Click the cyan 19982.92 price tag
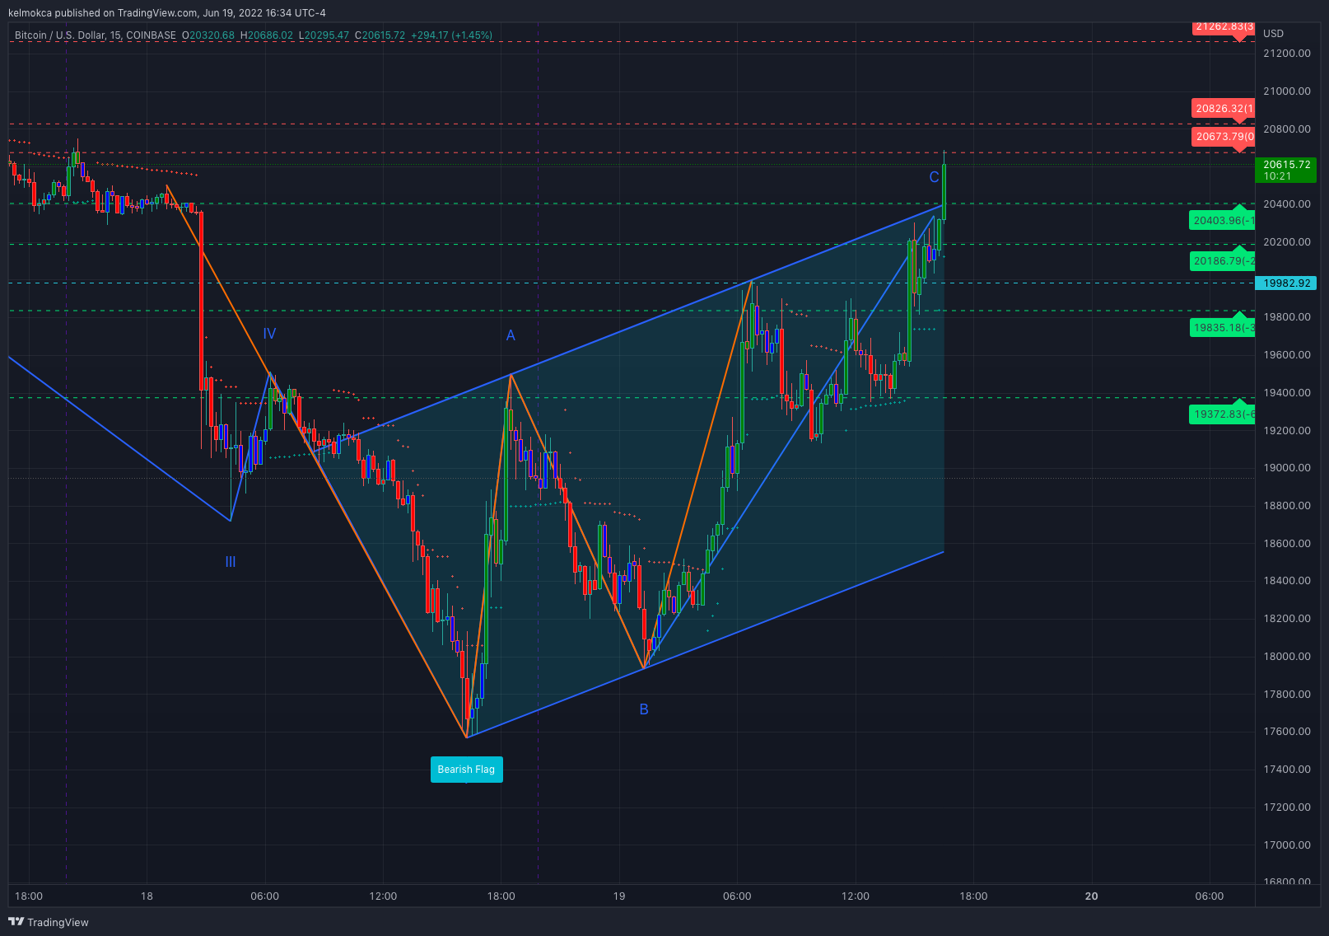The image size is (1329, 936). coord(1286,283)
